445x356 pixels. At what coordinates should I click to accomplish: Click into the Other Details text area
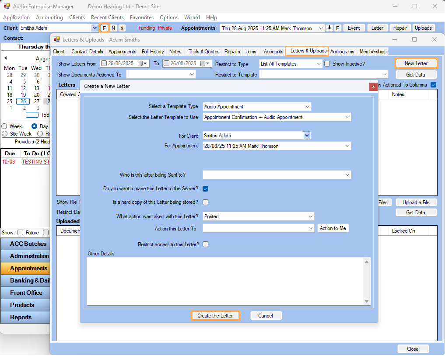tap(225, 281)
